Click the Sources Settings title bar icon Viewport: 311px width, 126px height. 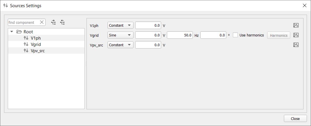5,5
